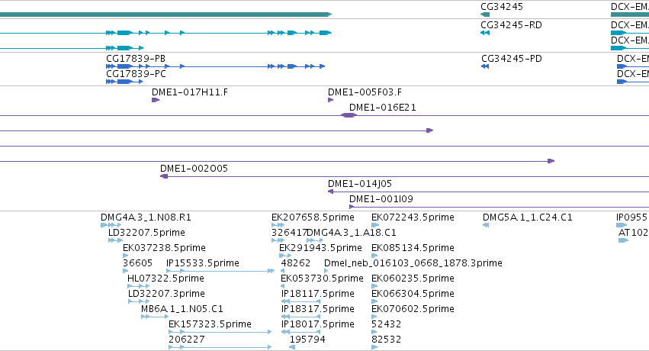Click the DMG4A.3_1.N08.R1 EST glyph
The width and height of the screenshot is (649, 351).
pos(111,225)
